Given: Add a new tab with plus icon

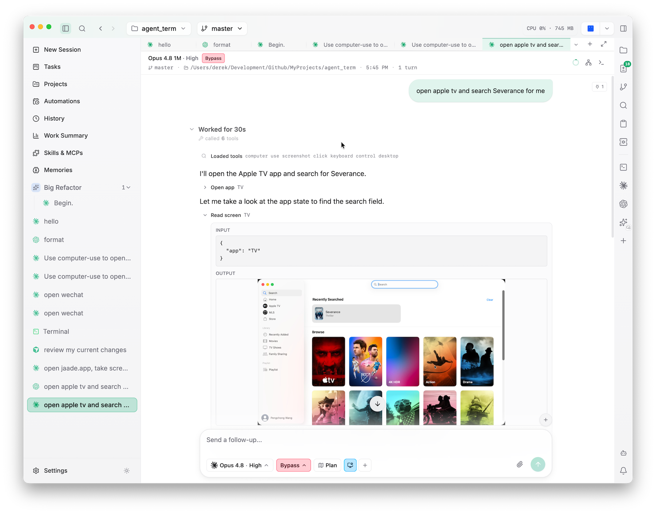Looking at the screenshot, I should (x=590, y=44).
